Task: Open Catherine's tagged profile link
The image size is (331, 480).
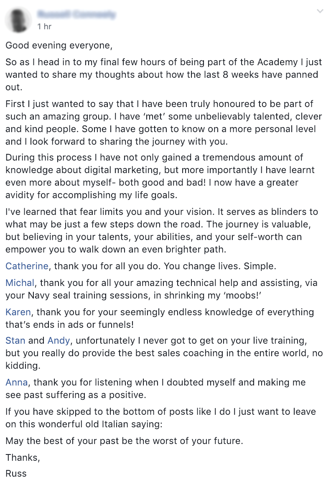Action: [x=27, y=266]
